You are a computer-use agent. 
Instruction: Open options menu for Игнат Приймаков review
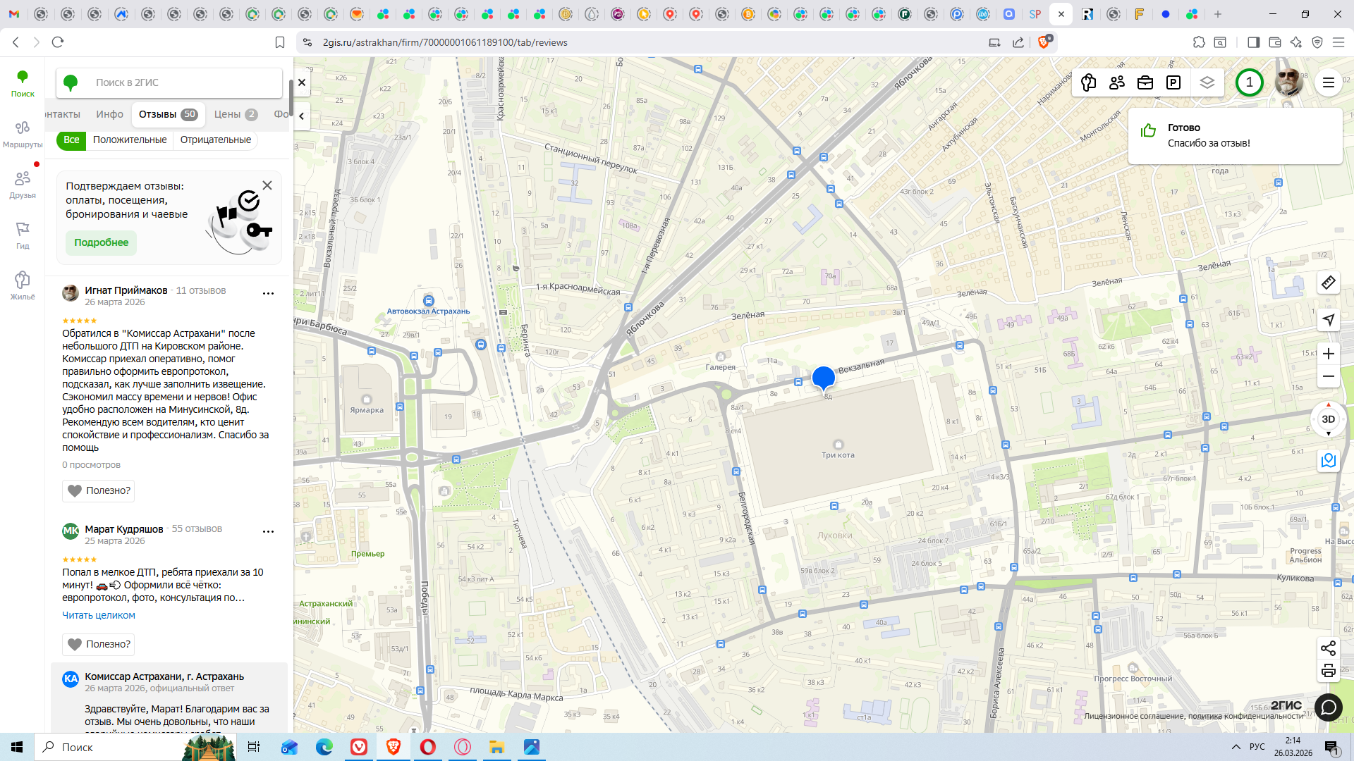(268, 293)
